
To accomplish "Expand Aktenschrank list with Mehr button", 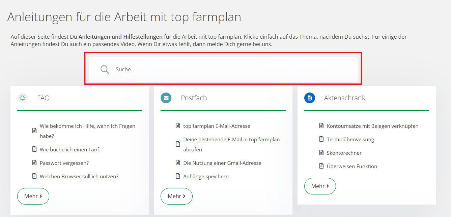I will tap(320, 186).
